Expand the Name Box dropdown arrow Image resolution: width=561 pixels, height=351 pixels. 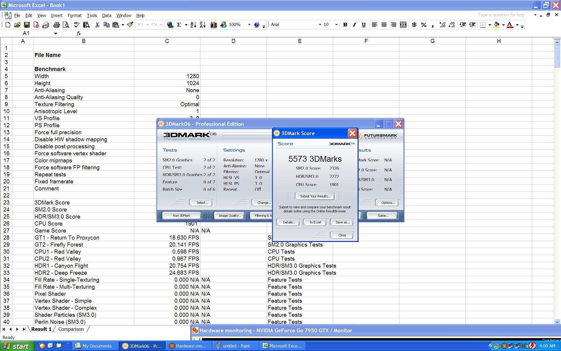[x=56, y=33]
